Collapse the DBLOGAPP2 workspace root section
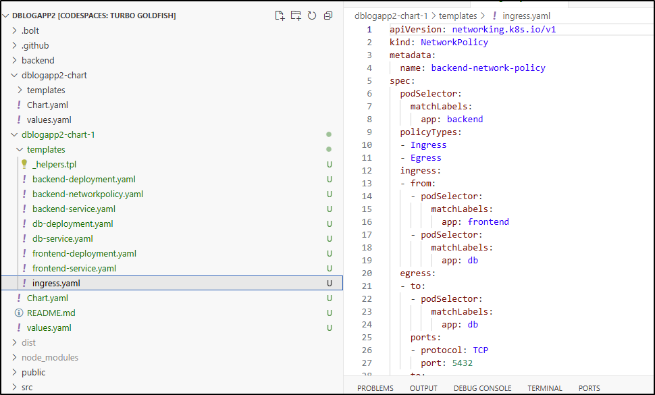 pos(6,16)
